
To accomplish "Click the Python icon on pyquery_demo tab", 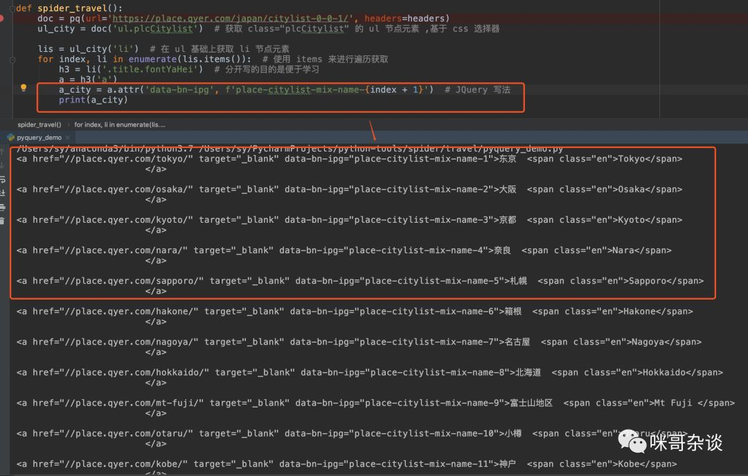I will click(10, 138).
